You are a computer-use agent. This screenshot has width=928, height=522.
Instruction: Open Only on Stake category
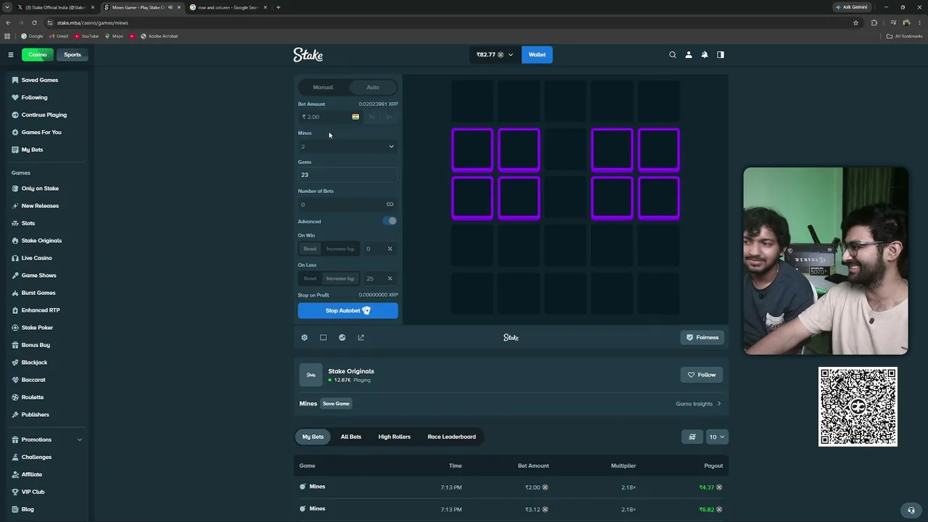[x=39, y=188]
